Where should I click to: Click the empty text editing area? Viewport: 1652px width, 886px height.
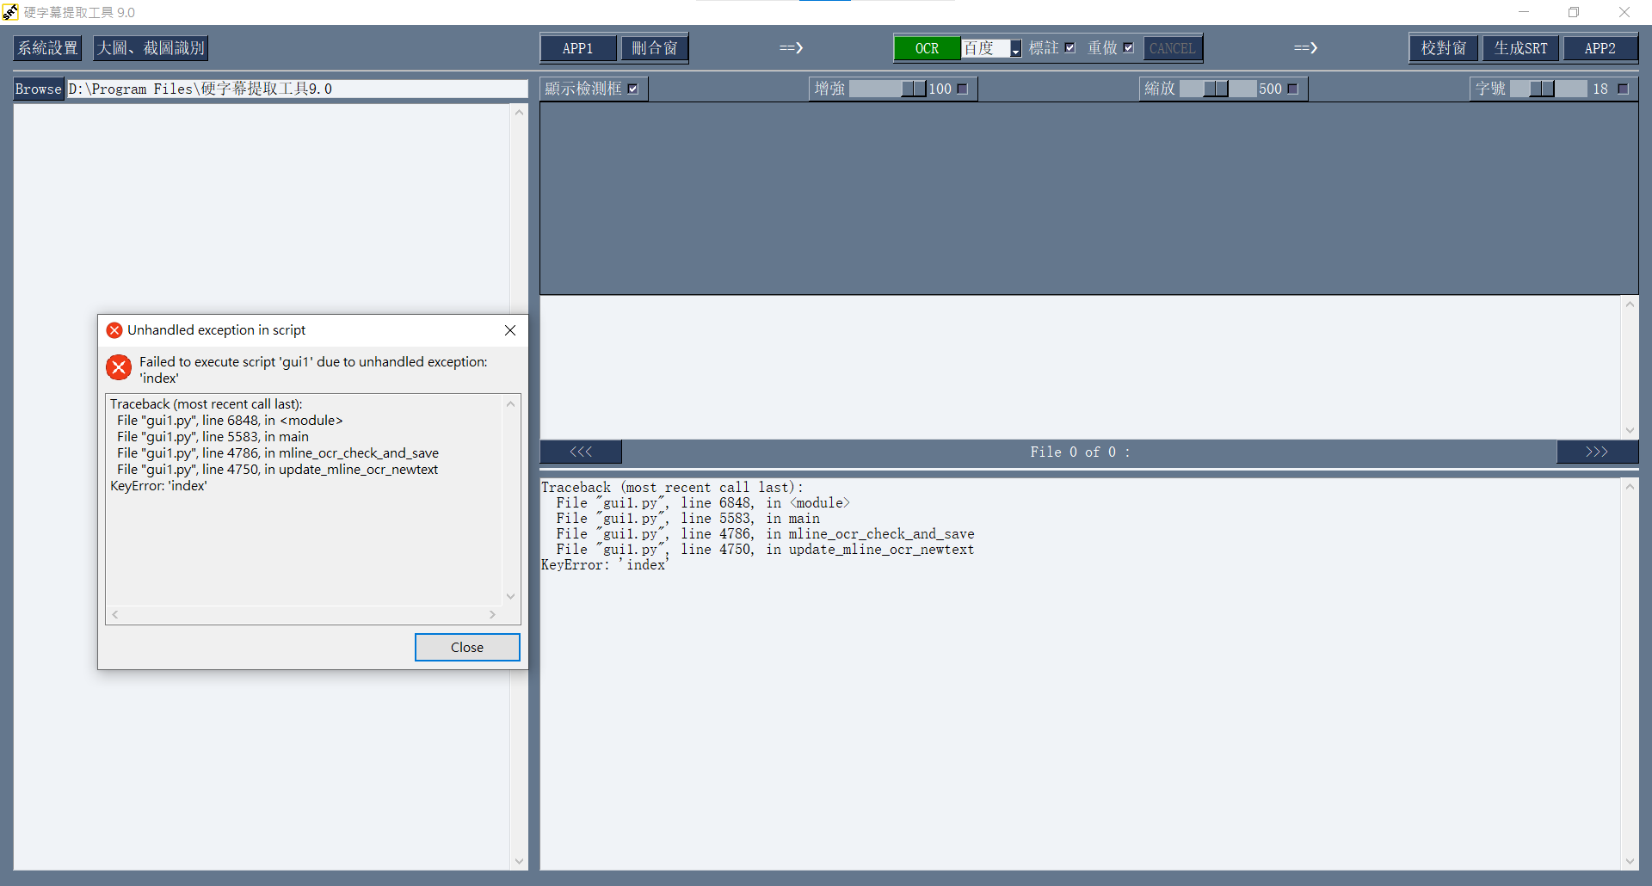tap(1080, 366)
